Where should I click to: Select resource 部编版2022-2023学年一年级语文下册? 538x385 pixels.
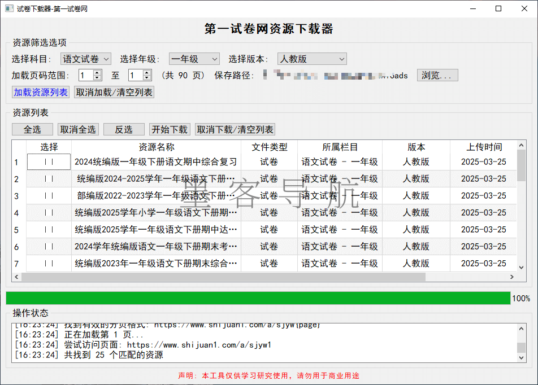tap(156, 196)
